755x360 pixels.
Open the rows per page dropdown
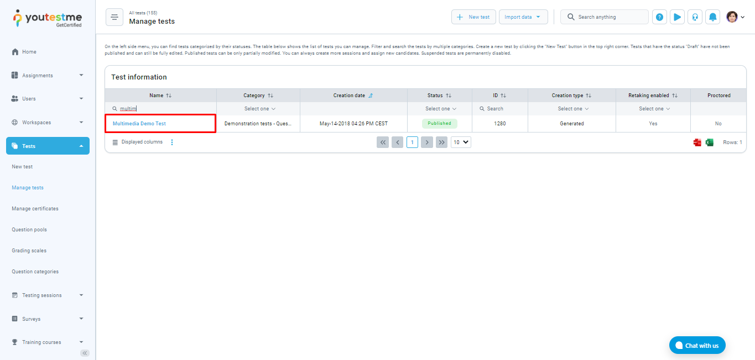461,142
